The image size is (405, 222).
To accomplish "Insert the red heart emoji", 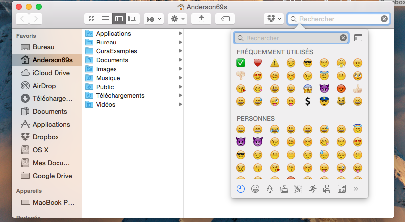I will click(x=257, y=63).
